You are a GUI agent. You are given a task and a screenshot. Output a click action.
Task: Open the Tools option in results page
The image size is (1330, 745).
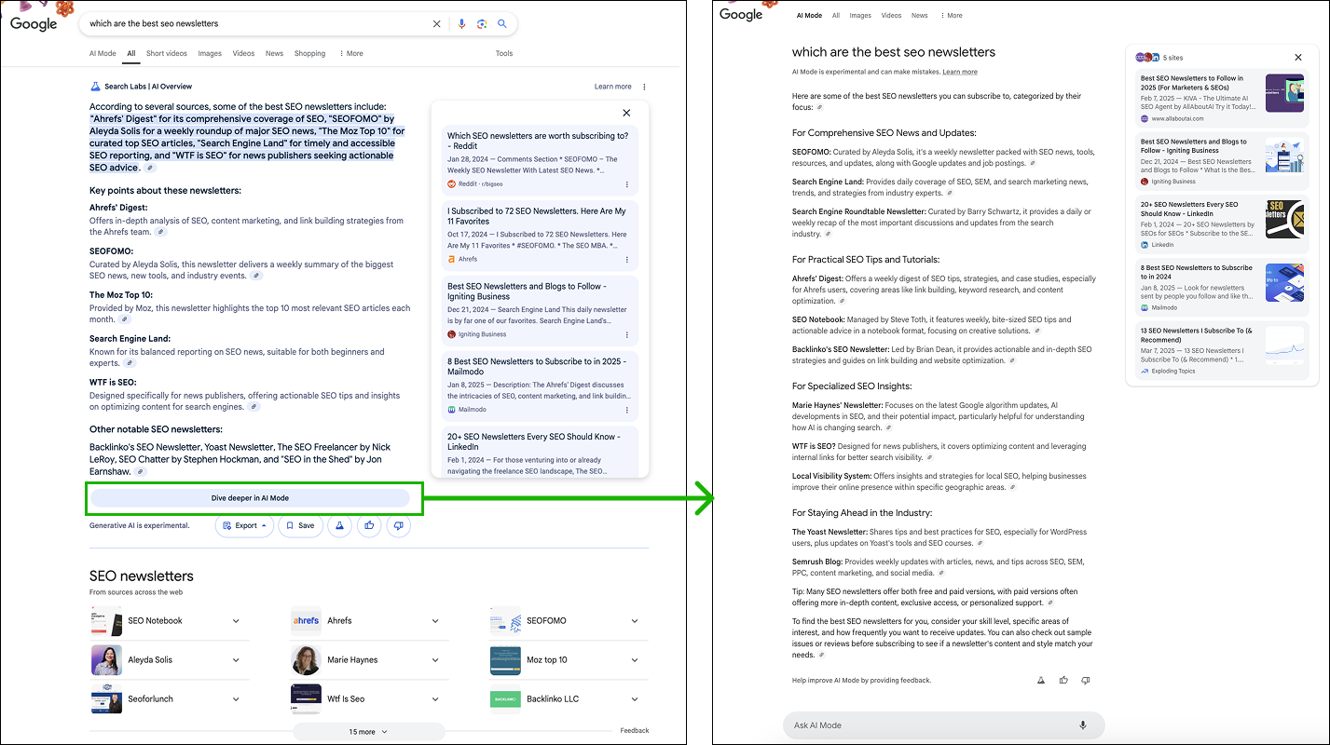coord(504,53)
